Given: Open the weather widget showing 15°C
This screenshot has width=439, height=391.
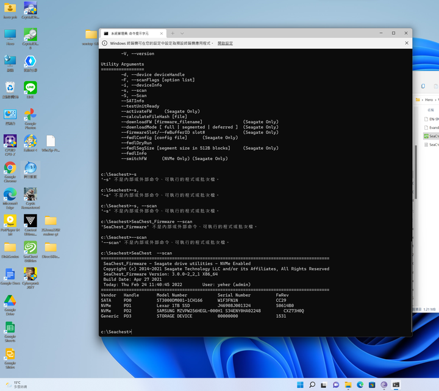Looking at the screenshot, I should click(x=16, y=385).
